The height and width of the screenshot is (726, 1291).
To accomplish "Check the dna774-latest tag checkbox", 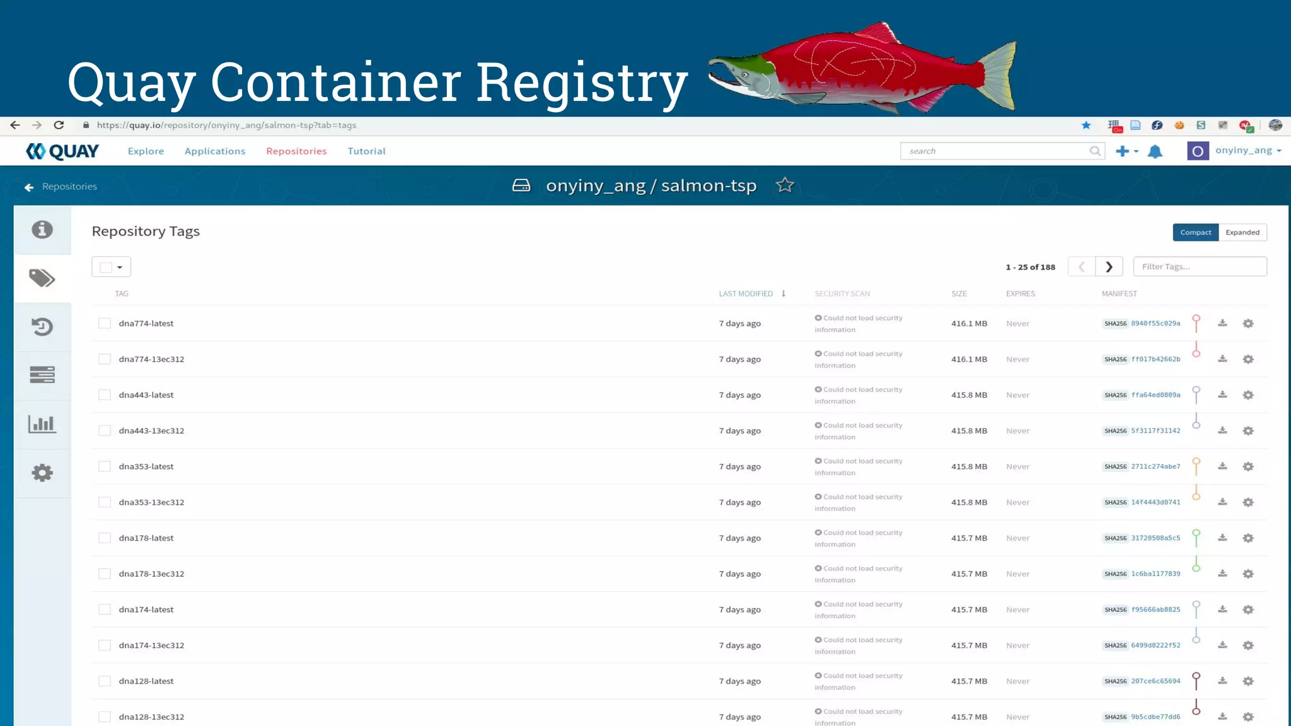I will coord(105,323).
